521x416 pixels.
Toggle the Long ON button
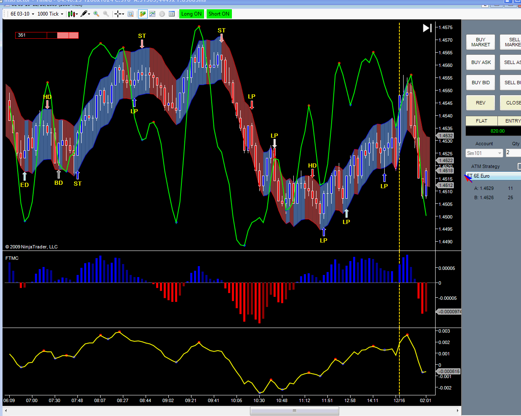[x=191, y=14]
